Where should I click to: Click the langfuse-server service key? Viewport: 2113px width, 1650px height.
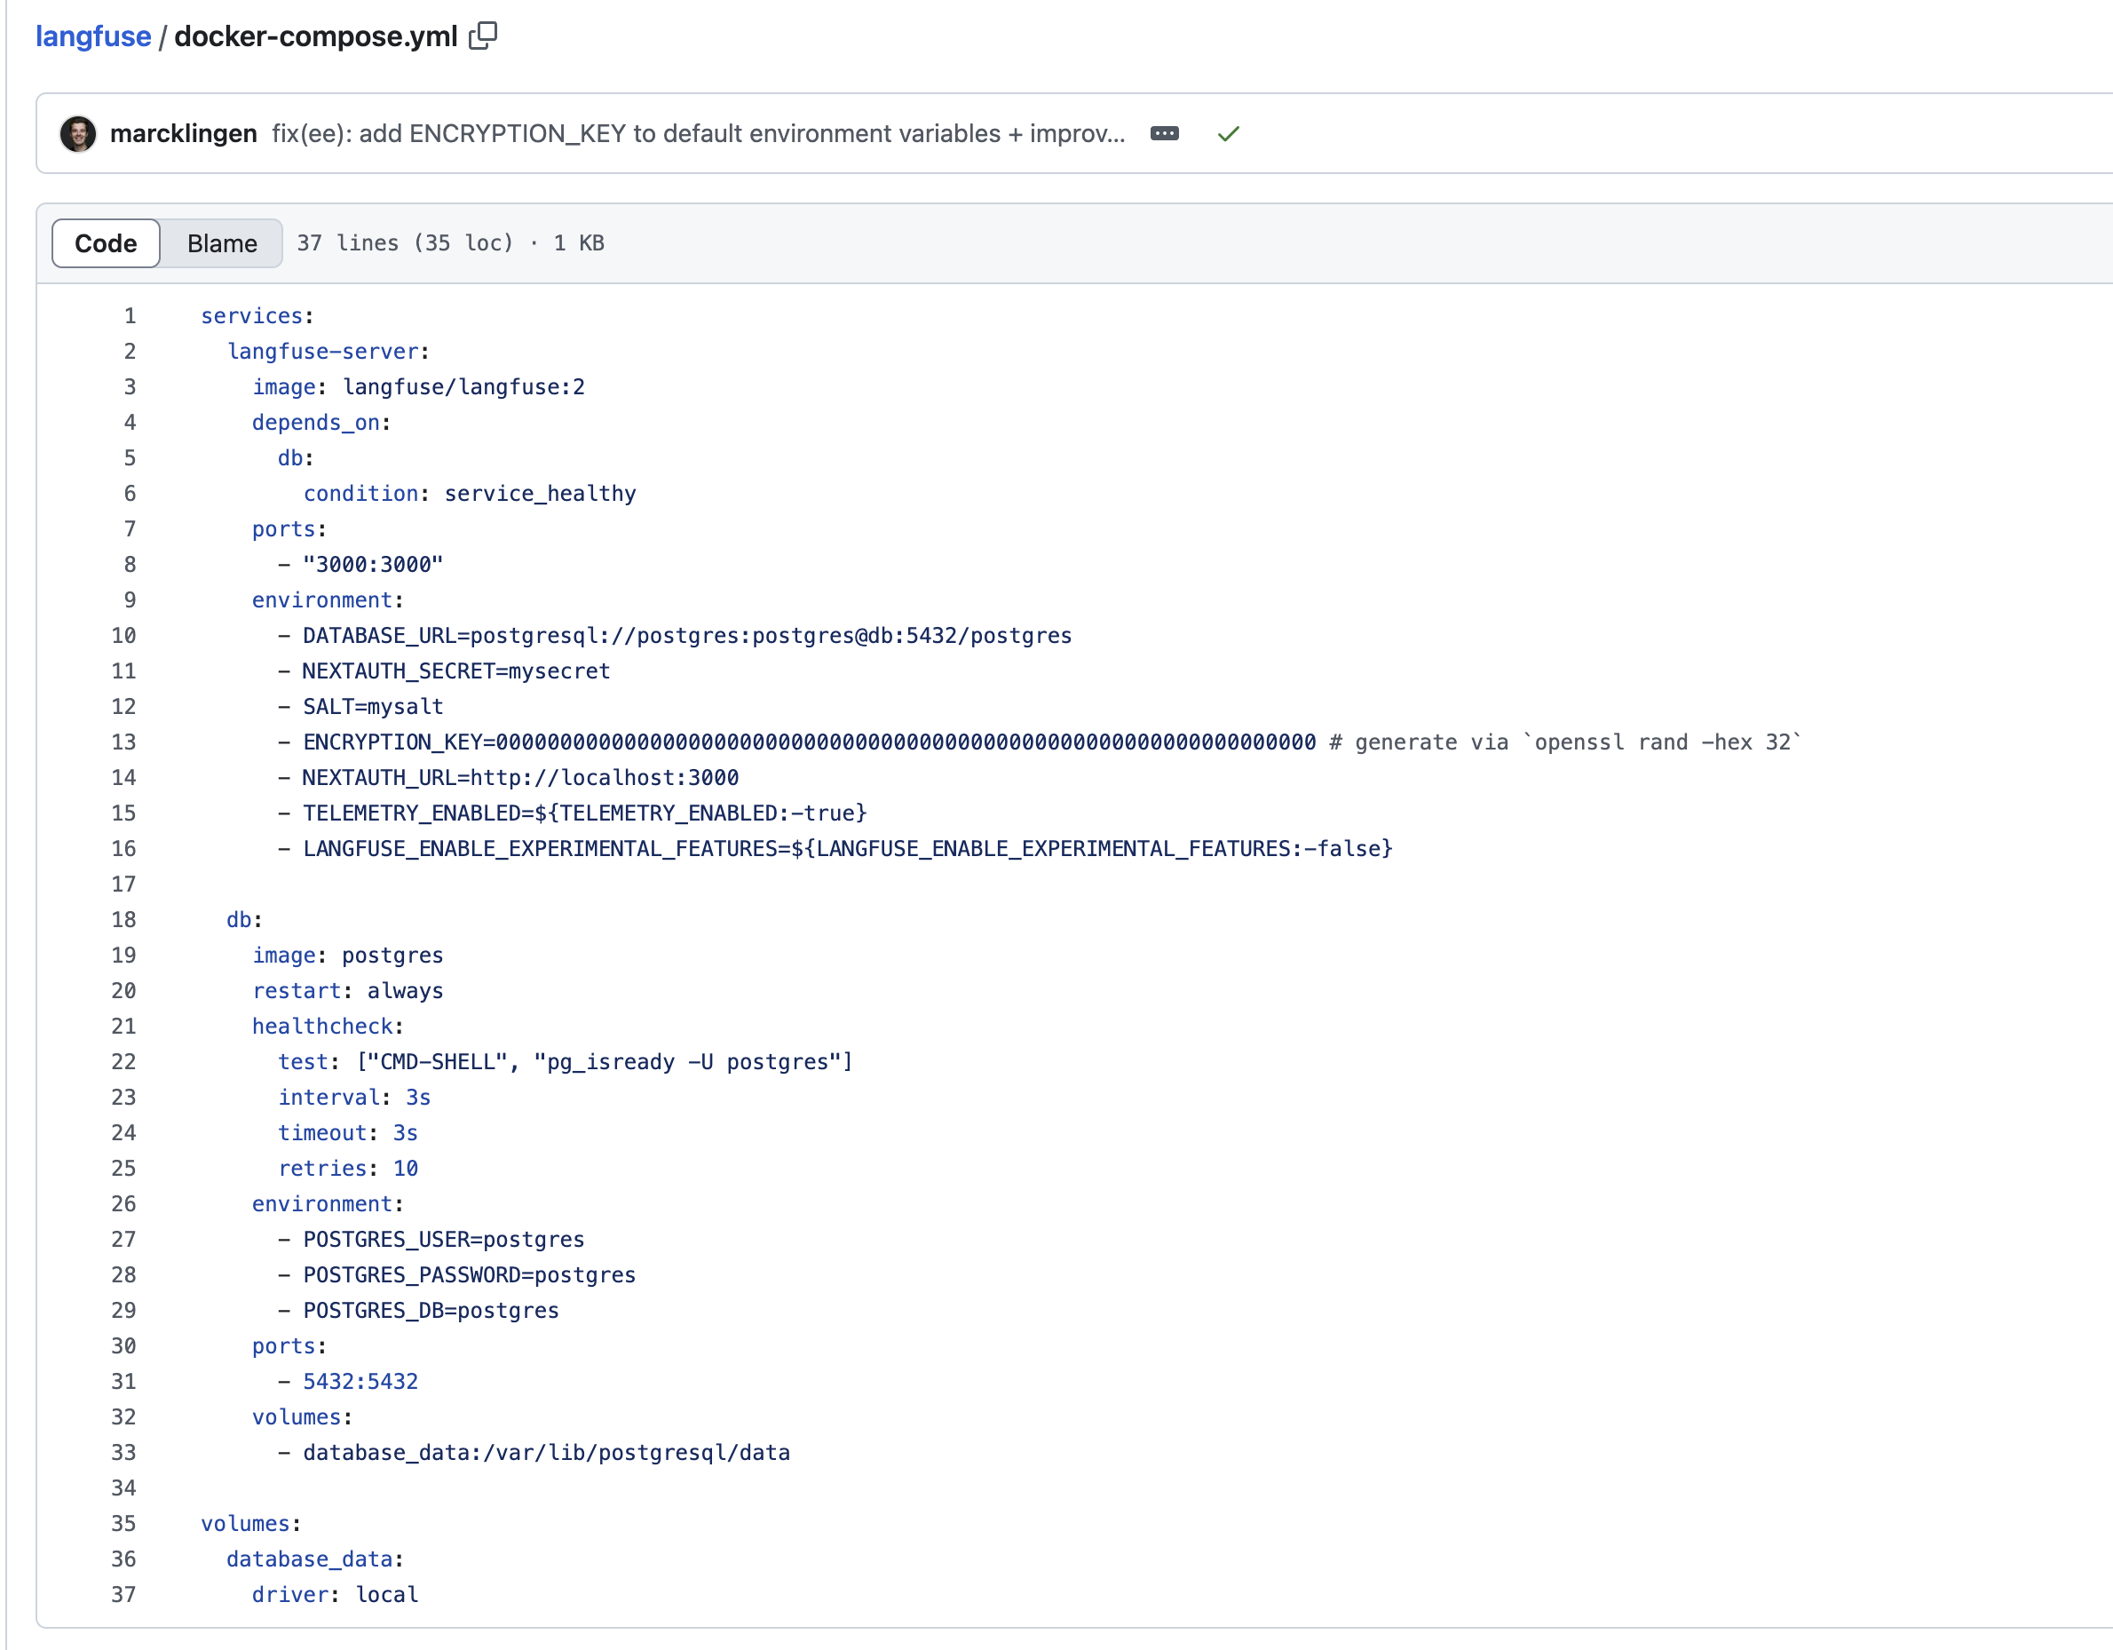click(x=323, y=352)
